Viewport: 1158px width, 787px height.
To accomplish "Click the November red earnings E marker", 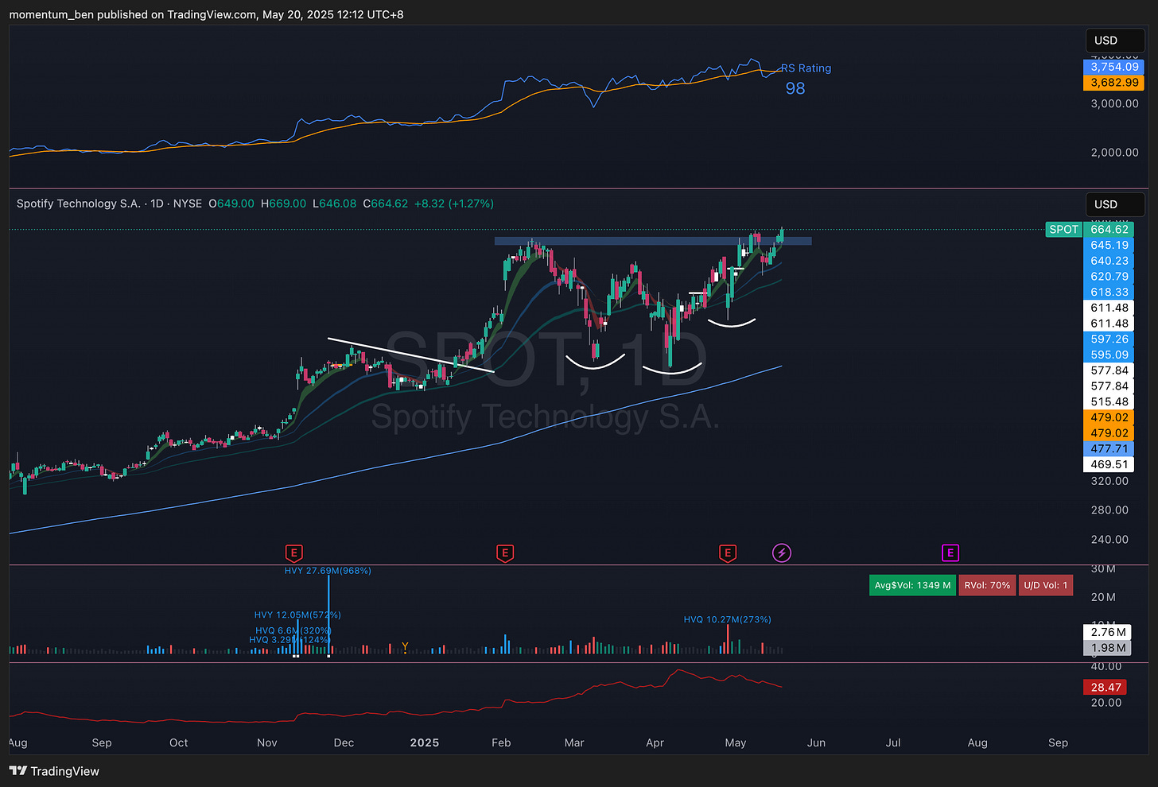I will 294,552.
